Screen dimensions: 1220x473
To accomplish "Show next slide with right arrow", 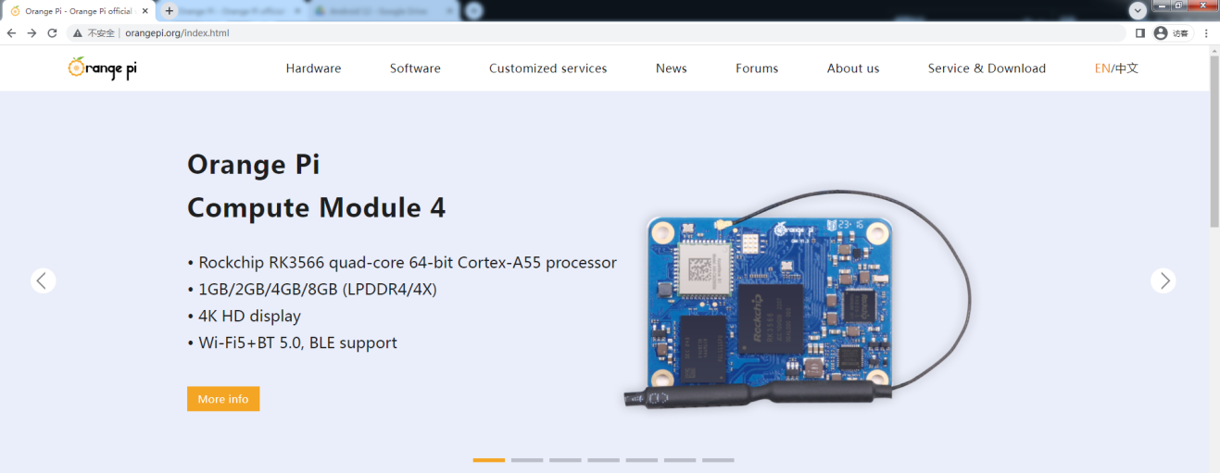I will coord(1163,280).
